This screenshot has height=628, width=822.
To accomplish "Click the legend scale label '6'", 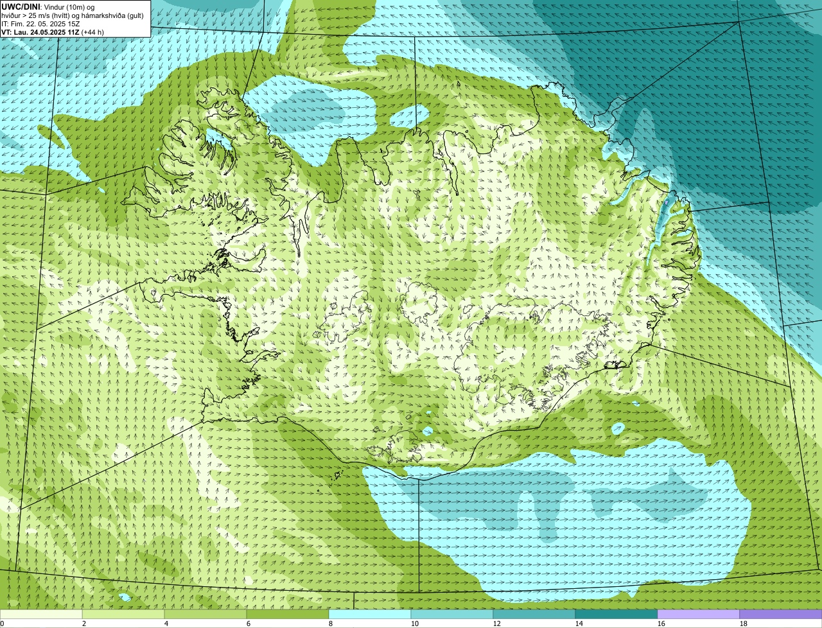I will tap(249, 624).
